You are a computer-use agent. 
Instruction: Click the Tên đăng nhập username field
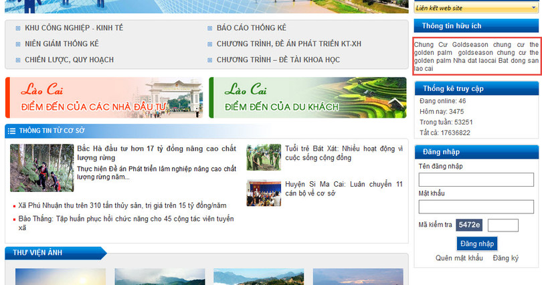476,180
